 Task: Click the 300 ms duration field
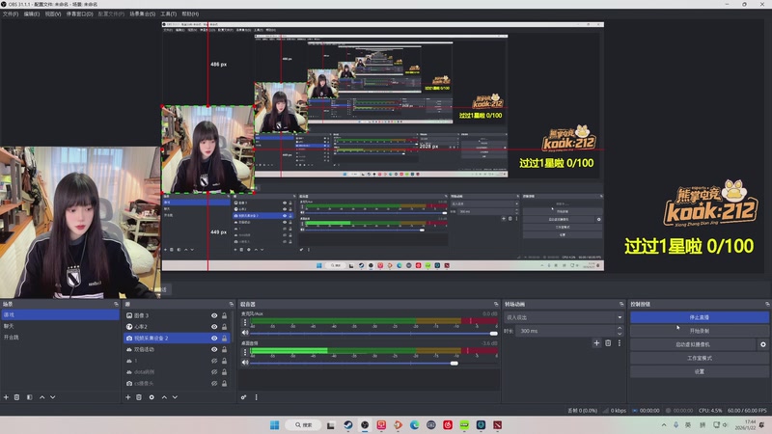click(x=565, y=331)
